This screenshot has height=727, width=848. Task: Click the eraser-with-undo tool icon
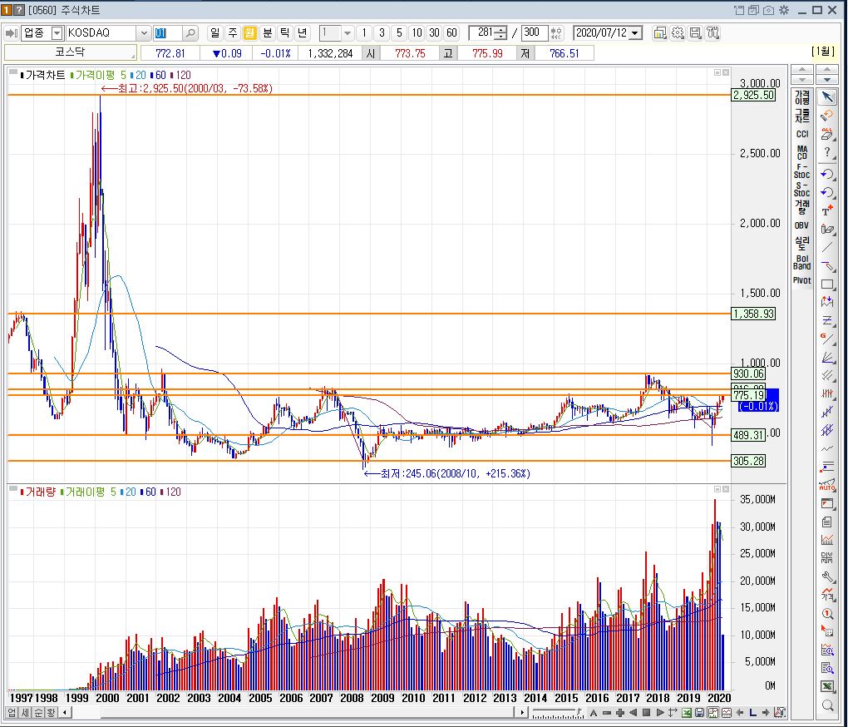coord(827,116)
